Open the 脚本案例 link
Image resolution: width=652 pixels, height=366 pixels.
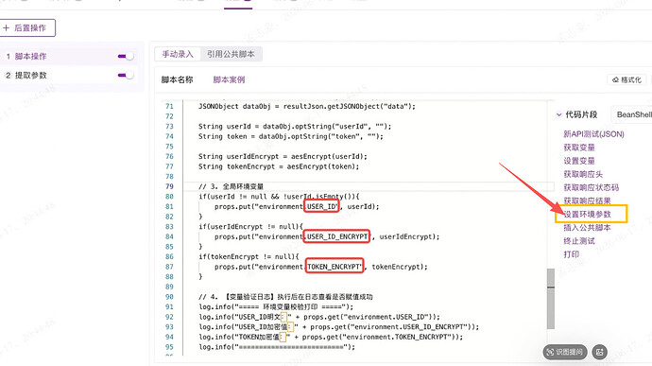pyautogui.click(x=229, y=79)
